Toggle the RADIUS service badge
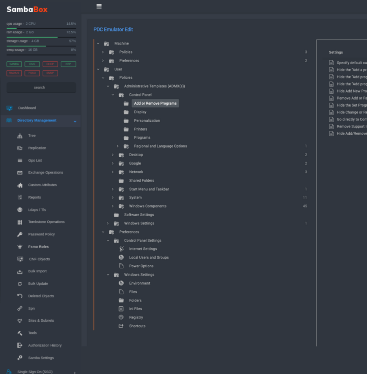The image size is (367, 374). click(14, 73)
